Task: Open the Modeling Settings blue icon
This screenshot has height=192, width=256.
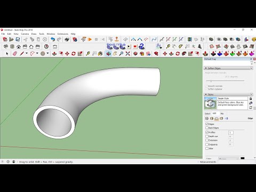Action: pyautogui.click(x=226, y=118)
